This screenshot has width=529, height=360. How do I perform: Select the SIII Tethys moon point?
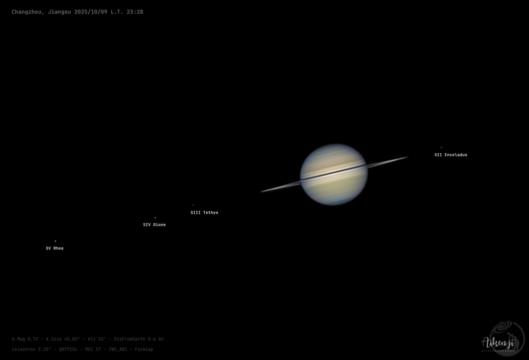point(193,205)
